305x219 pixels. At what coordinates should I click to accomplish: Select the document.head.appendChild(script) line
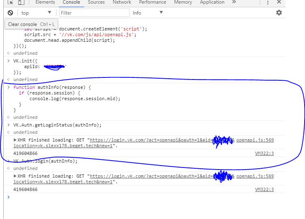pos(69,40)
